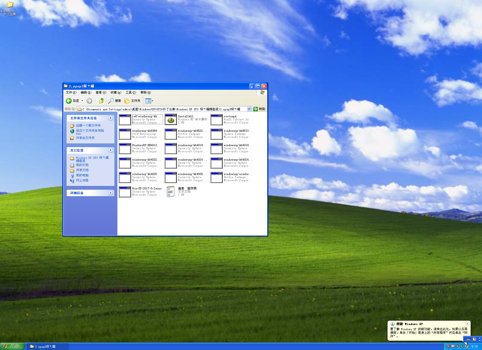Close the 漫游 Windows XP balloon tip

(x=467, y=324)
